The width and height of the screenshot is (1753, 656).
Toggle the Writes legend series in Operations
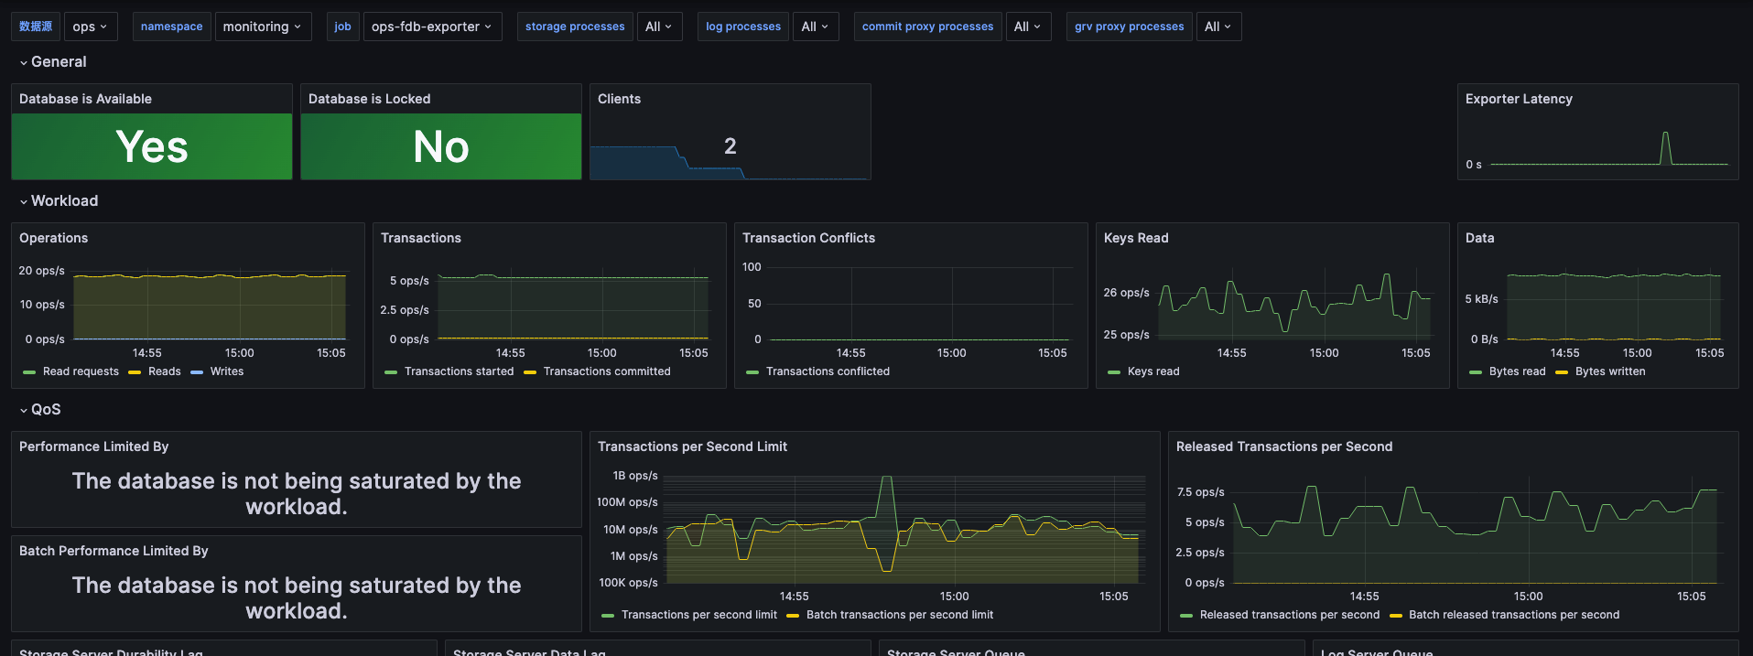pyautogui.click(x=226, y=371)
